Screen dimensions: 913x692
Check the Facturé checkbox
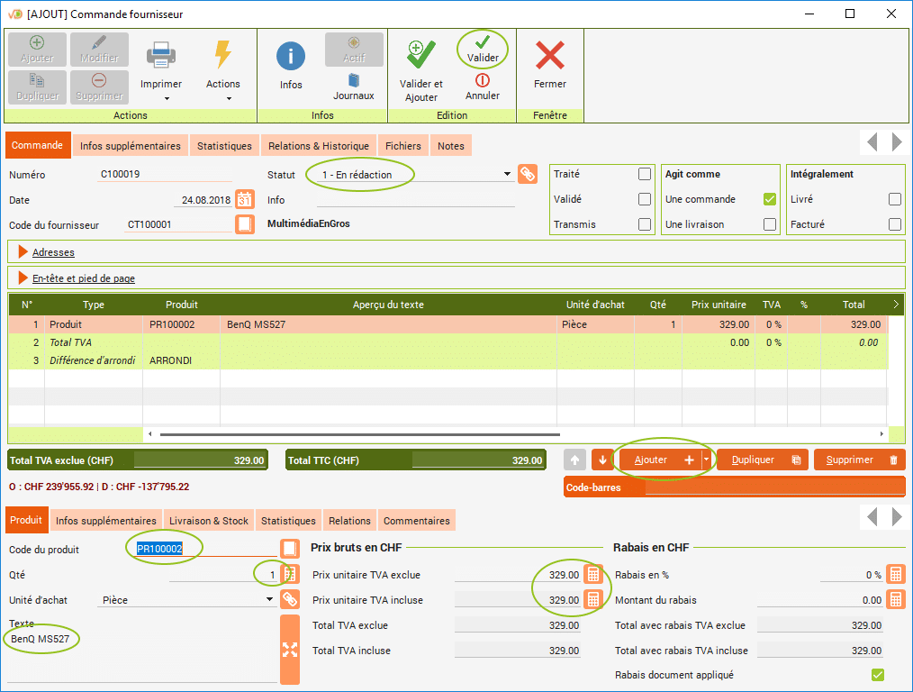tap(894, 224)
